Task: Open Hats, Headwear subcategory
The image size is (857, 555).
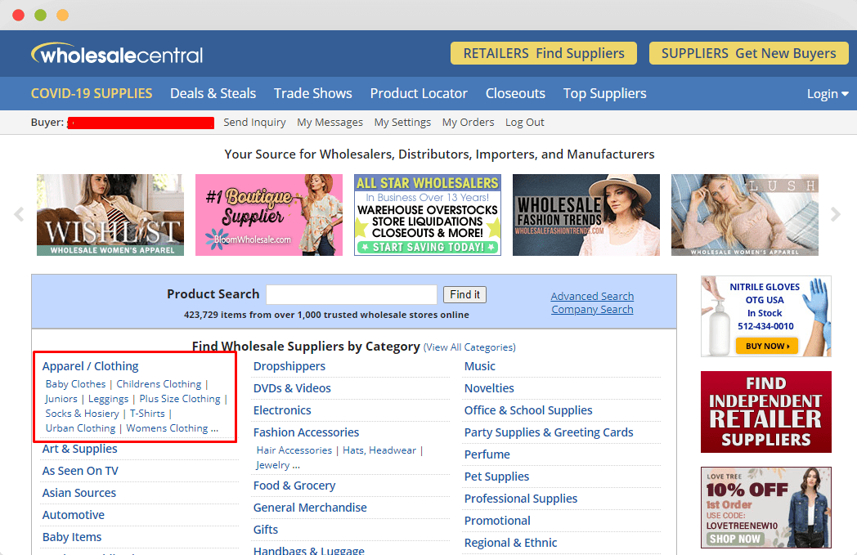Action: point(379,450)
